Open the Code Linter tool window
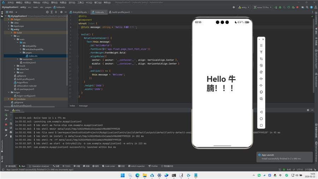Viewport: 318px width, 179px height. (108, 166)
